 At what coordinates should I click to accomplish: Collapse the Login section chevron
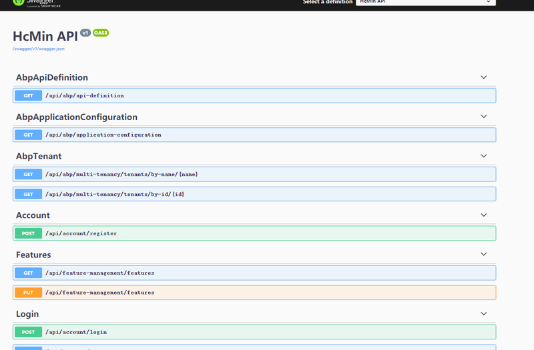483,313
